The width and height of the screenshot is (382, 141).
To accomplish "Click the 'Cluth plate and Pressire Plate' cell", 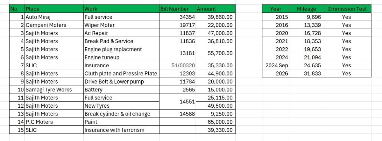I will (121, 73).
